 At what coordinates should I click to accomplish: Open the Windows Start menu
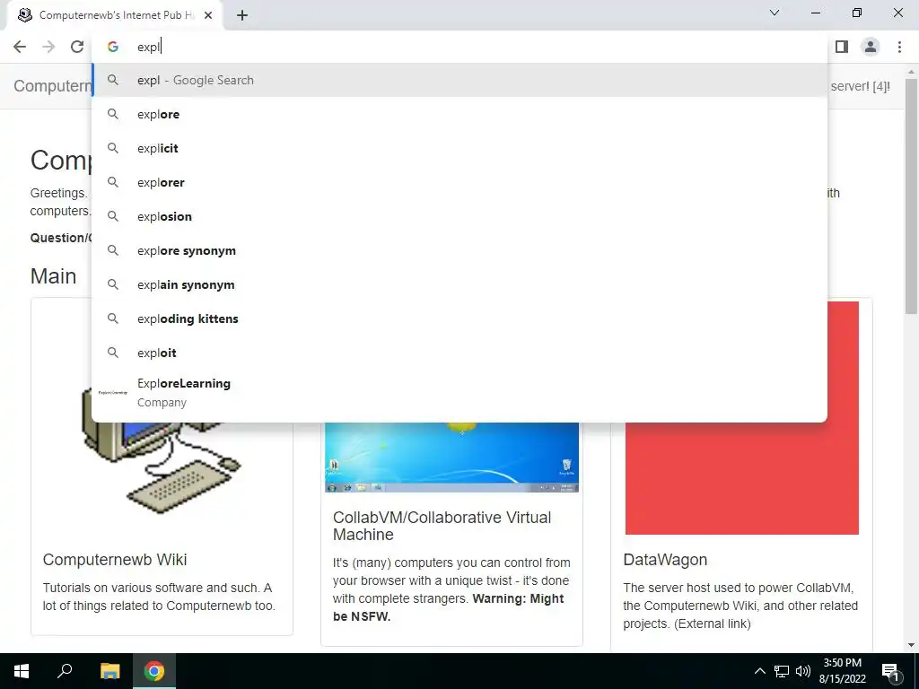[22, 671]
